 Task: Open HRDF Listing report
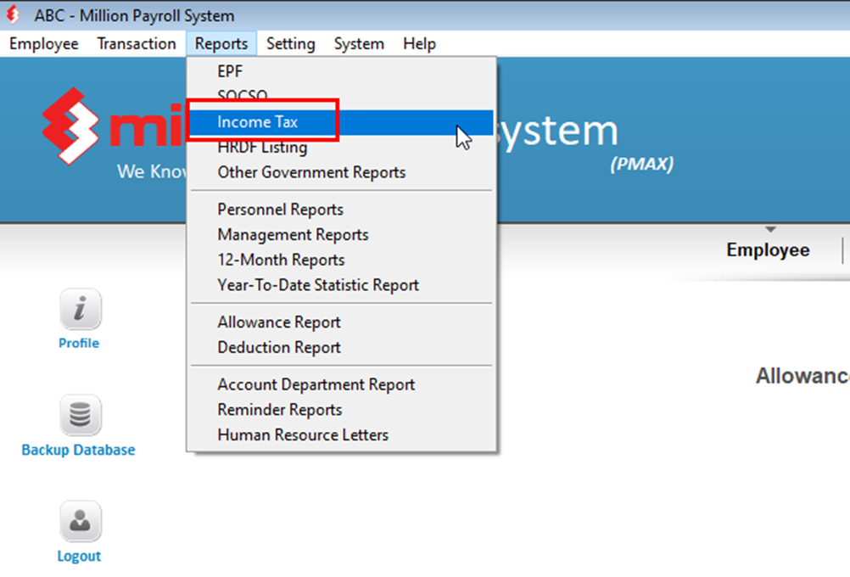click(x=342, y=148)
